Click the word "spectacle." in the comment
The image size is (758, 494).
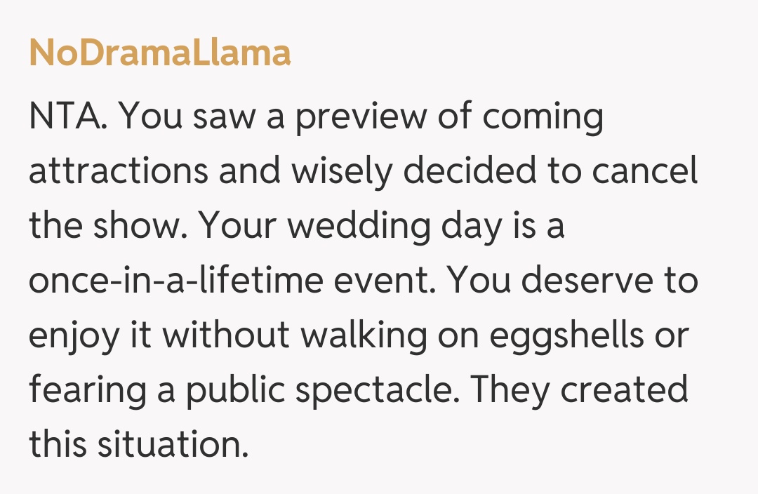click(378, 391)
